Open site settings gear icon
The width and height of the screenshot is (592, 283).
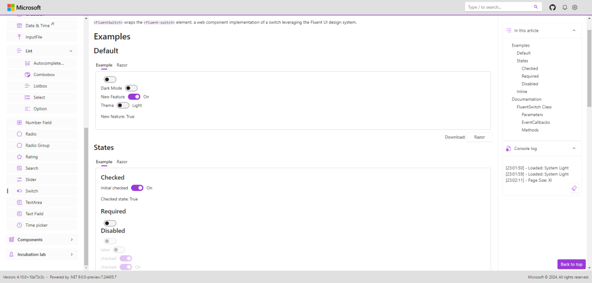tap(575, 7)
